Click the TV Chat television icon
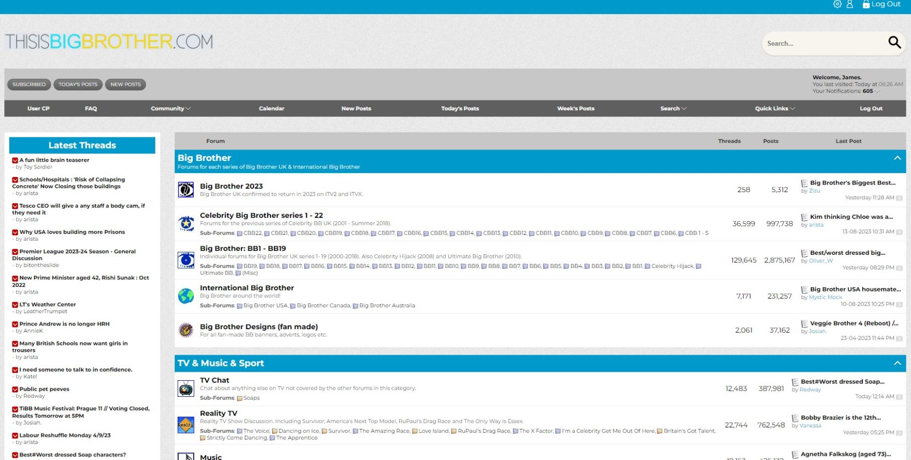This screenshot has width=911, height=460. pos(186,389)
